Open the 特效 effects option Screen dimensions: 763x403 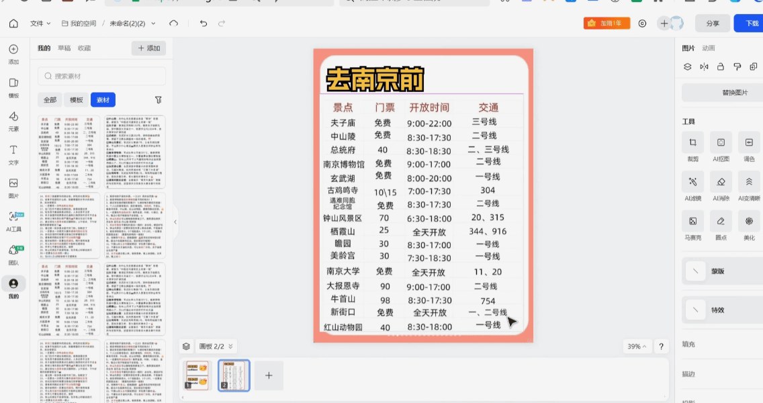(x=722, y=310)
